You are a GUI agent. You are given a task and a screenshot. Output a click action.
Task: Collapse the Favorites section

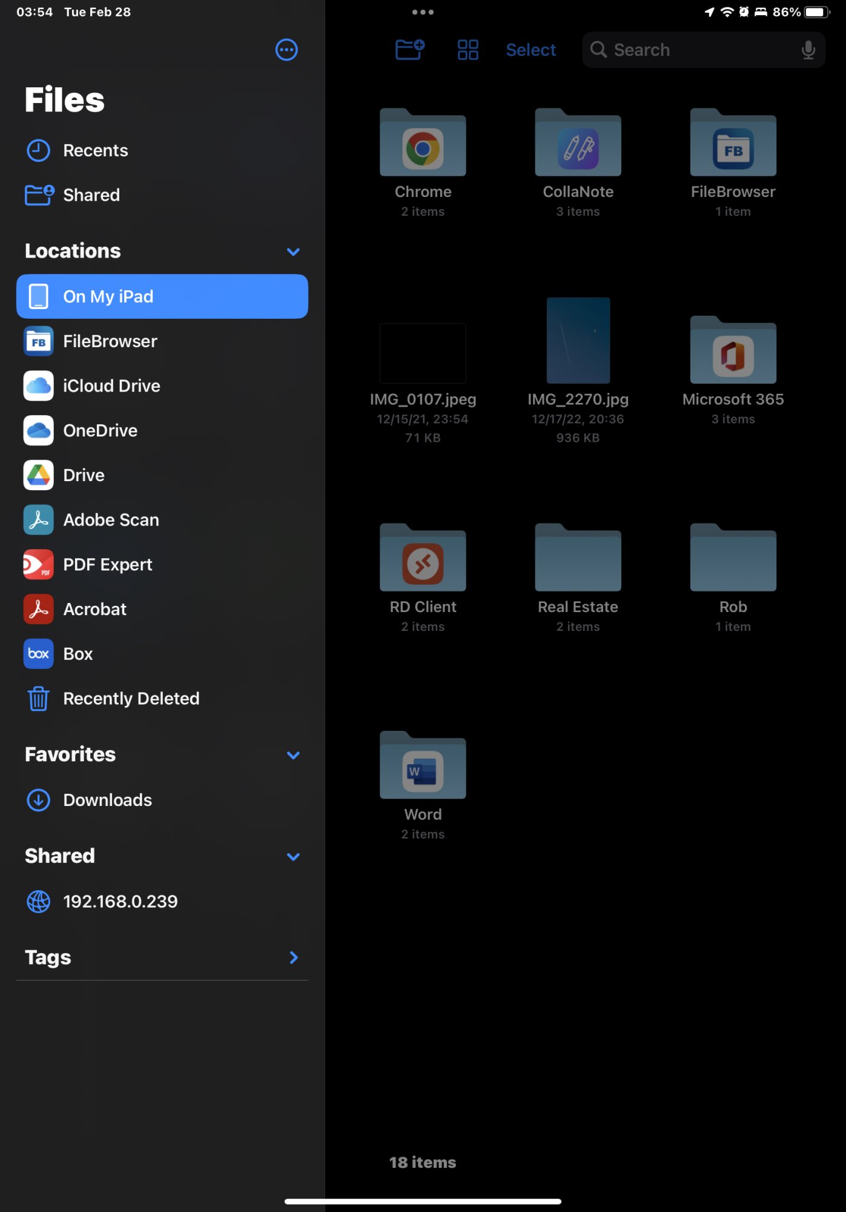(x=293, y=755)
